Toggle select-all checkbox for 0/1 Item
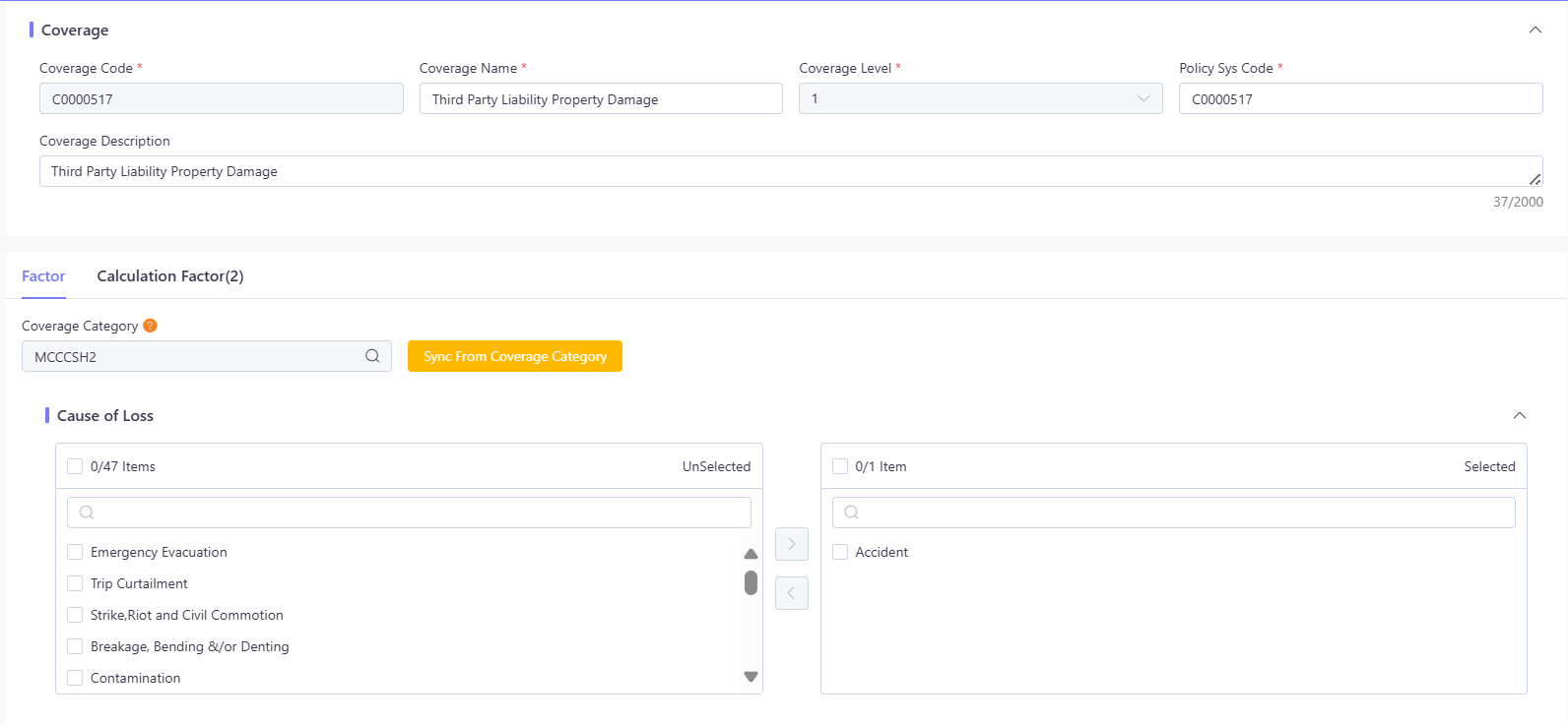This screenshot has width=1568, height=724. coord(840,466)
